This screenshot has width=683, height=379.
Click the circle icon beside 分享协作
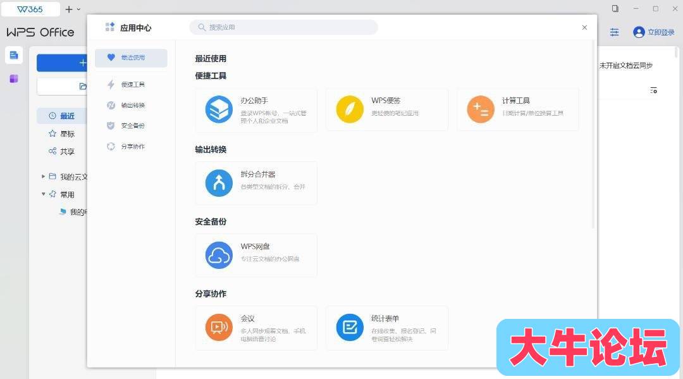click(x=111, y=146)
